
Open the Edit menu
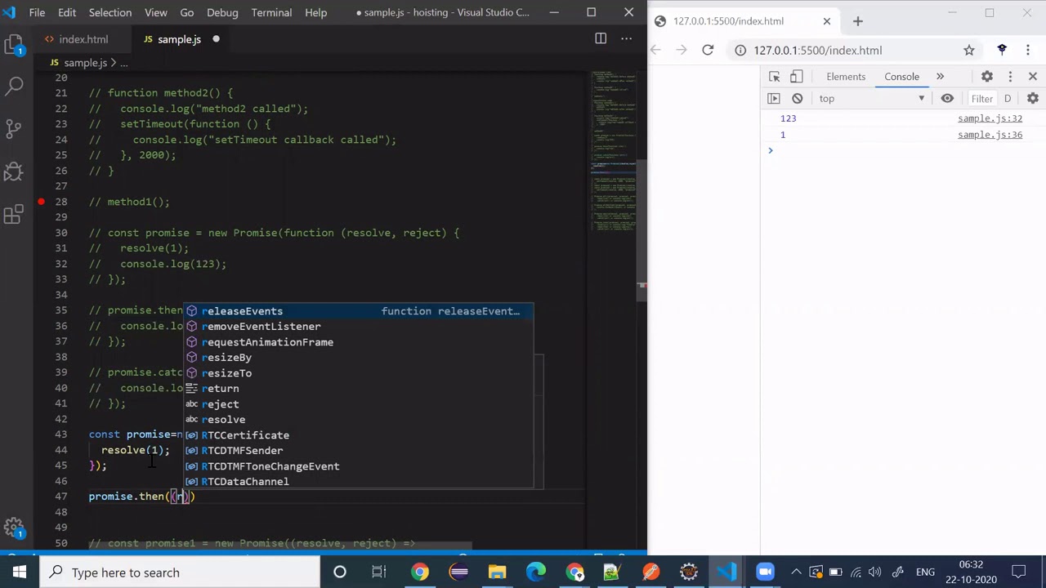tap(67, 12)
